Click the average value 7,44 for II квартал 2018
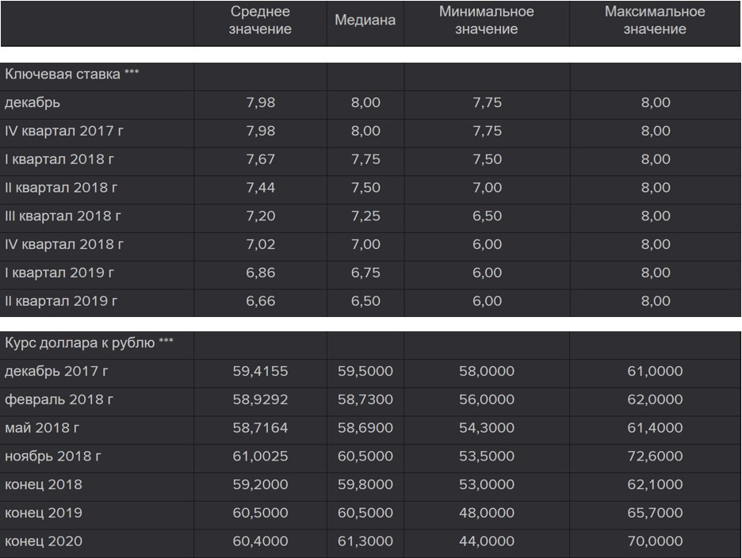This screenshot has height=558, width=742. point(260,187)
